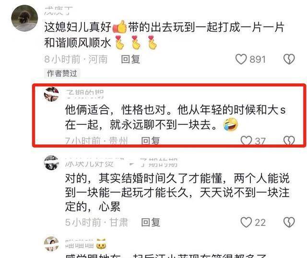Like the comment with 891 likes
This screenshot has height=258, width=307.
(241, 59)
